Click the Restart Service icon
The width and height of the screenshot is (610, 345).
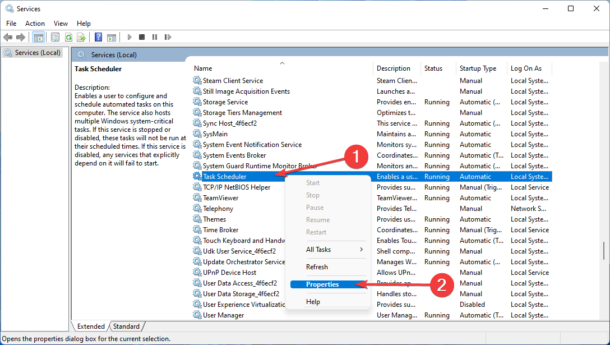(x=168, y=37)
